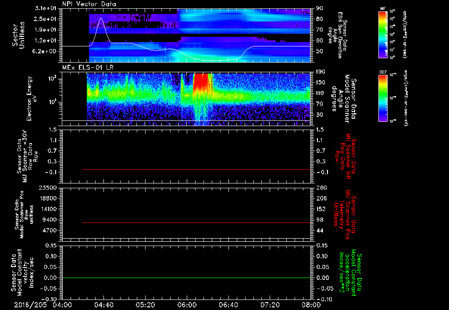Image resolution: width=449 pixels, height=310 pixels.
Task: Click the '80' Sun elevation tick label
Action: (319, 19)
